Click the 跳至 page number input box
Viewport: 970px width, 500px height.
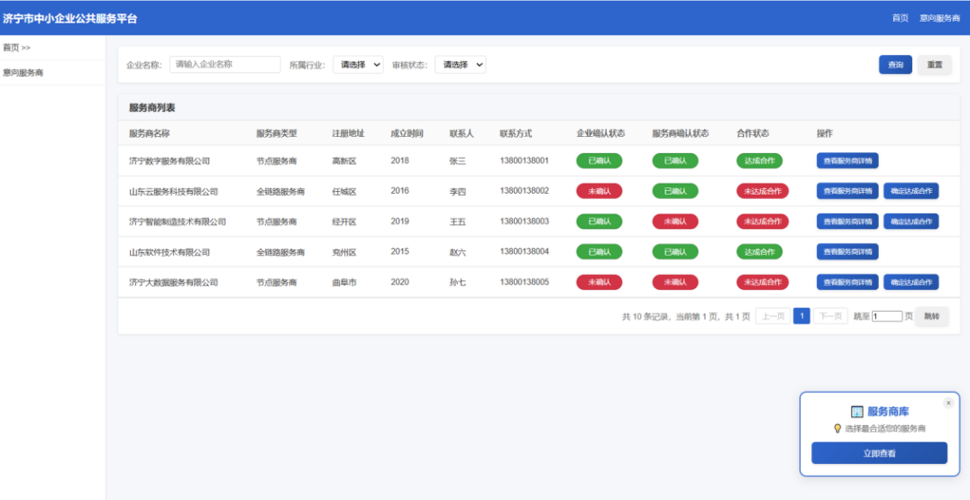pos(887,316)
